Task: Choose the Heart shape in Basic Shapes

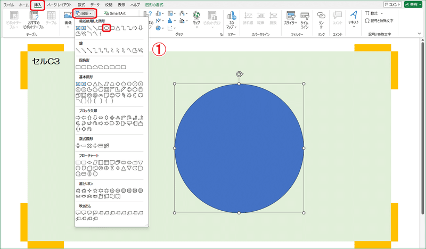Action: coord(118,95)
